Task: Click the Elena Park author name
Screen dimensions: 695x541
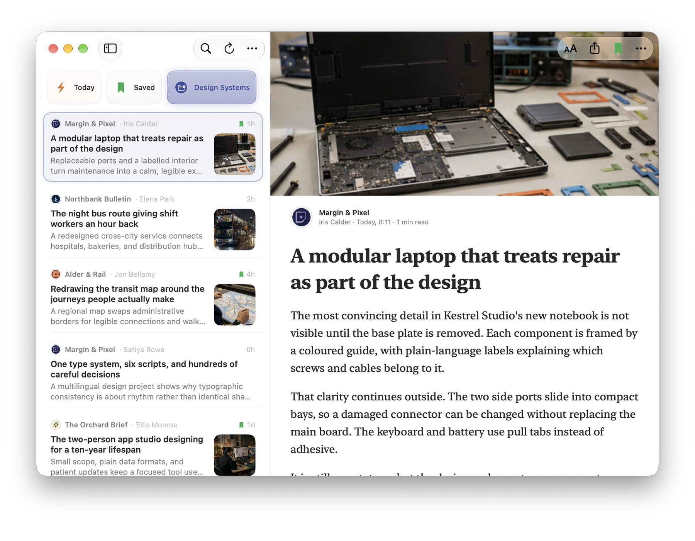Action: click(157, 199)
